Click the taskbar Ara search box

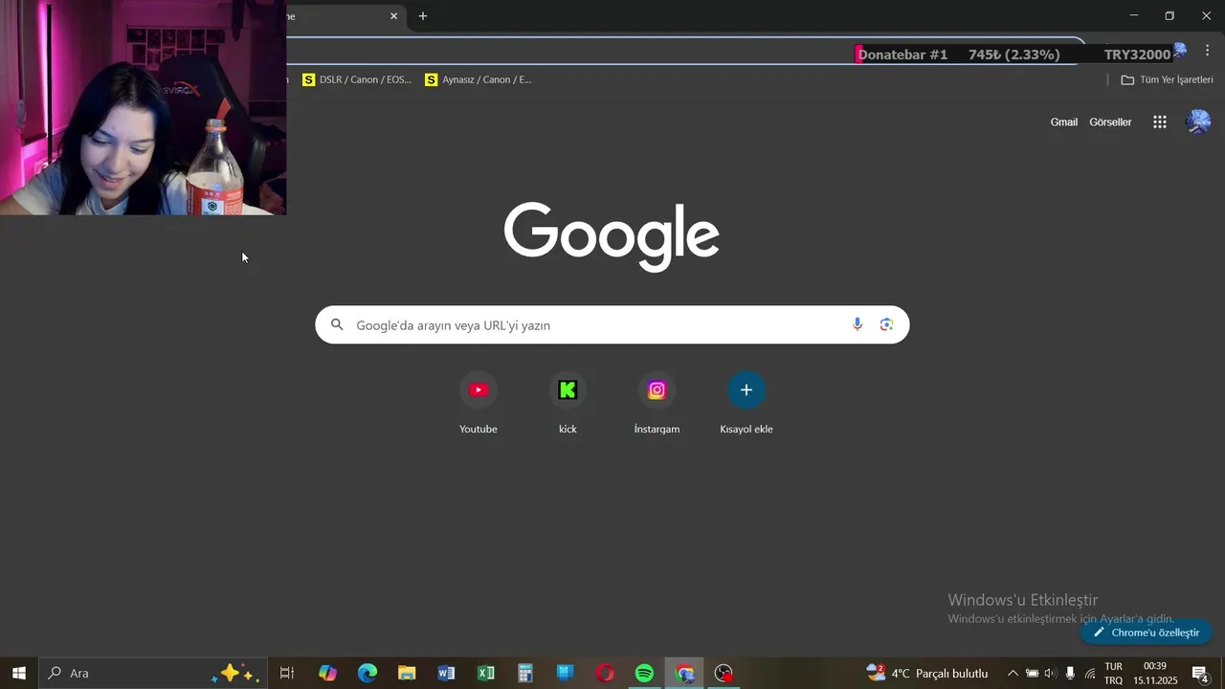tap(153, 673)
